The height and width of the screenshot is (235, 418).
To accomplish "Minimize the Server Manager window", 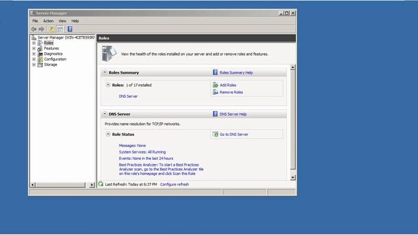I will (x=281, y=13).
